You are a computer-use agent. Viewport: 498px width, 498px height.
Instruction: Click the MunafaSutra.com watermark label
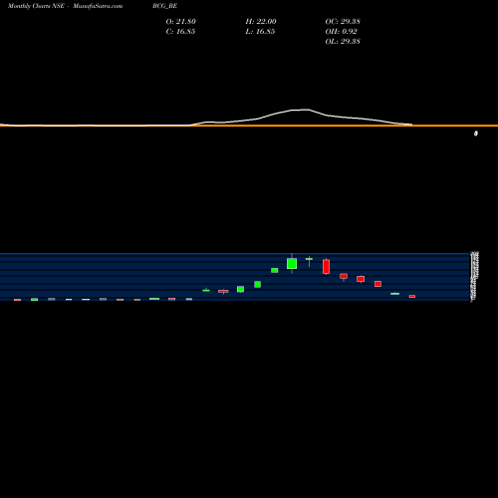coord(98,6)
